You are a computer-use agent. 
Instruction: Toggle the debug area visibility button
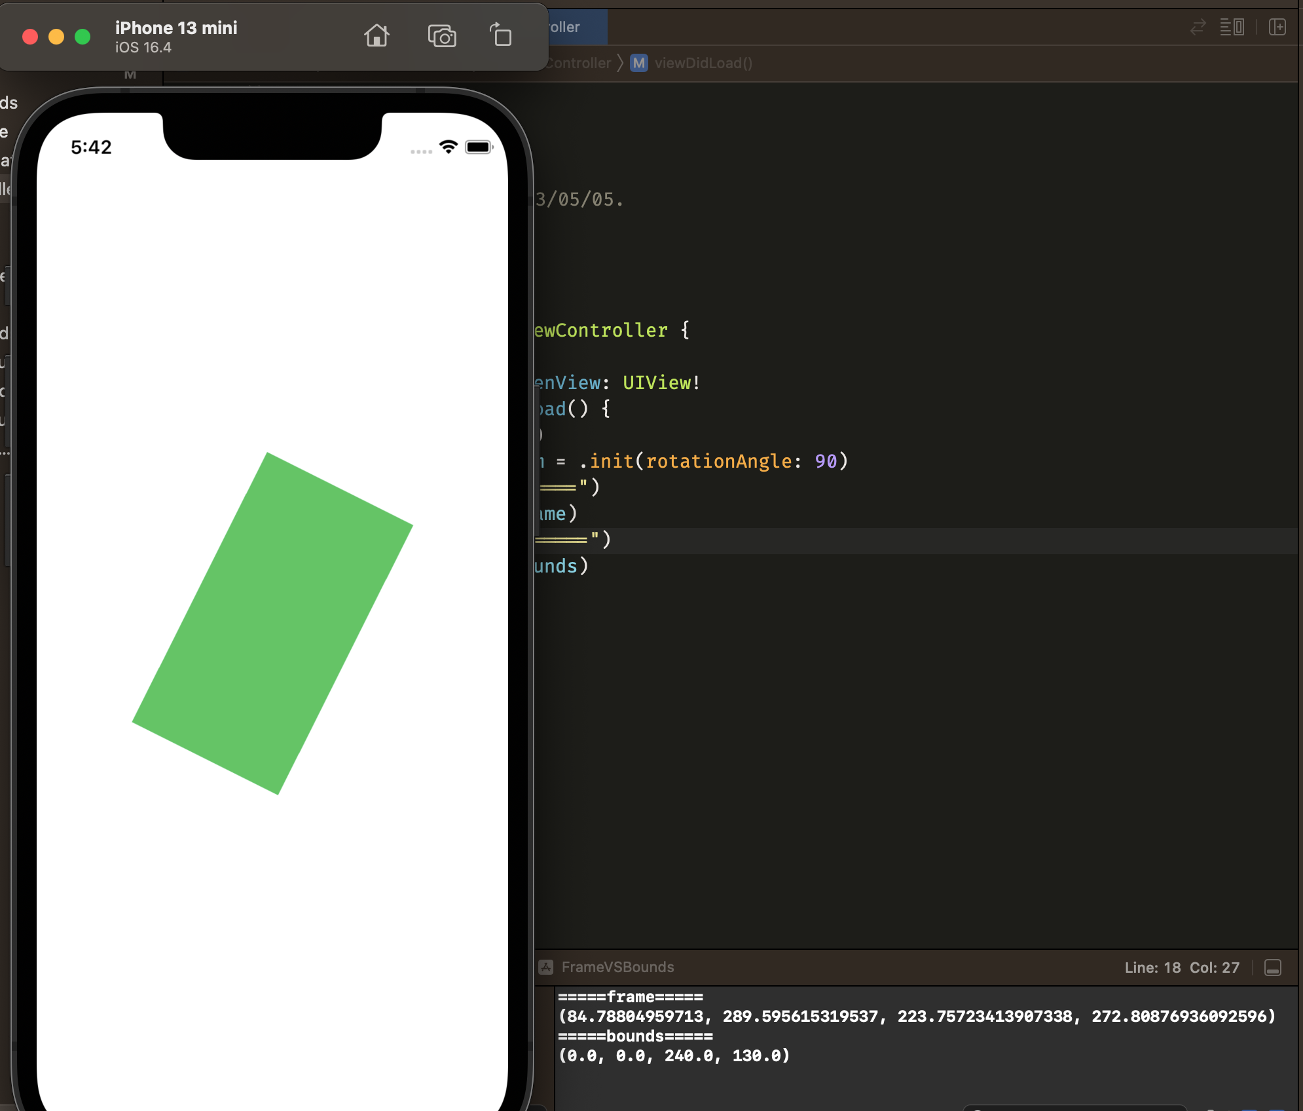(1272, 968)
